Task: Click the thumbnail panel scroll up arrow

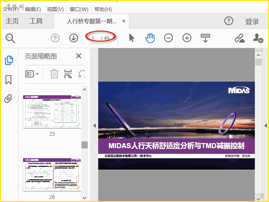Action: click(x=84, y=90)
